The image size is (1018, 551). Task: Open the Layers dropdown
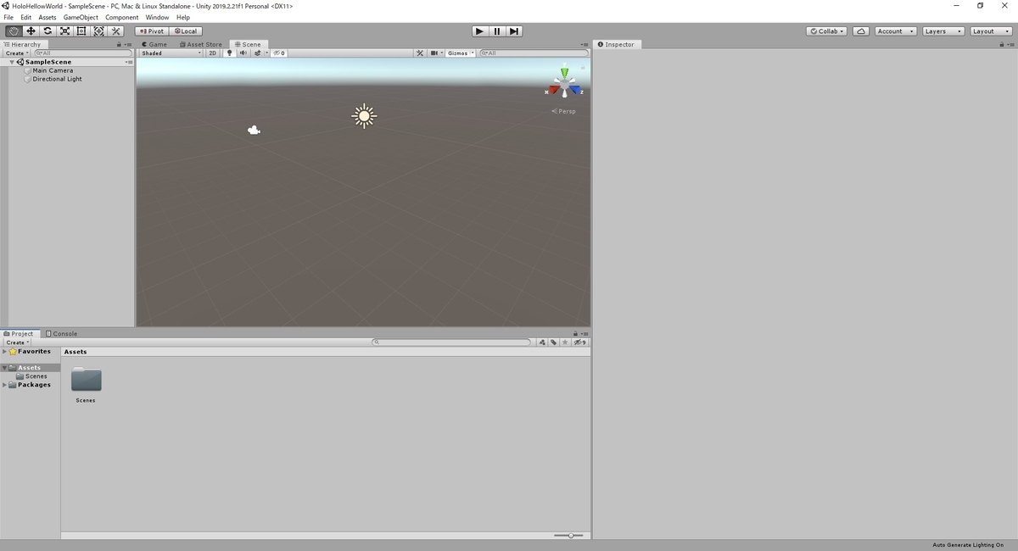[943, 31]
